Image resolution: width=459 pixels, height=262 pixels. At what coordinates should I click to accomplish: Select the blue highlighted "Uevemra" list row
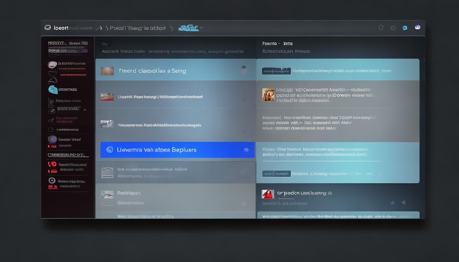point(177,150)
